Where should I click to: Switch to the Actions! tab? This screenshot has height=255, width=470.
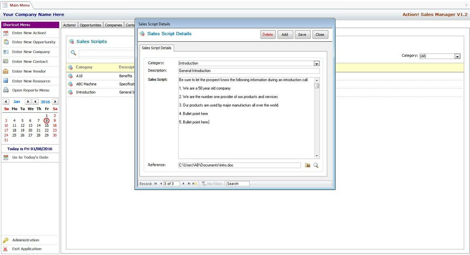click(x=69, y=25)
